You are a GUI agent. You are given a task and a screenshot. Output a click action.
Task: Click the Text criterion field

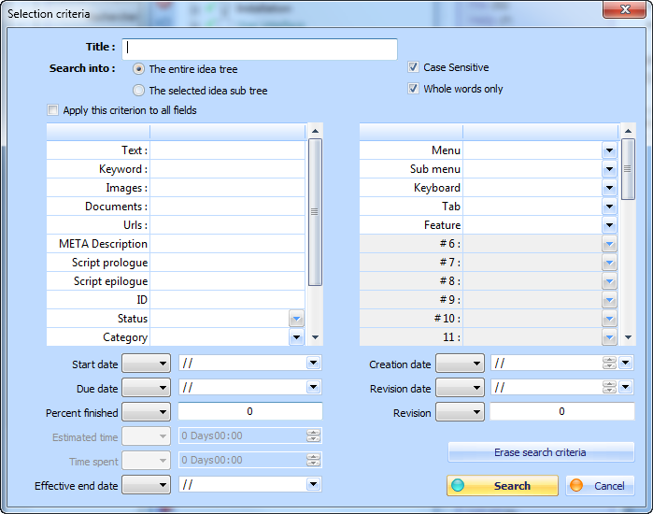click(x=227, y=150)
